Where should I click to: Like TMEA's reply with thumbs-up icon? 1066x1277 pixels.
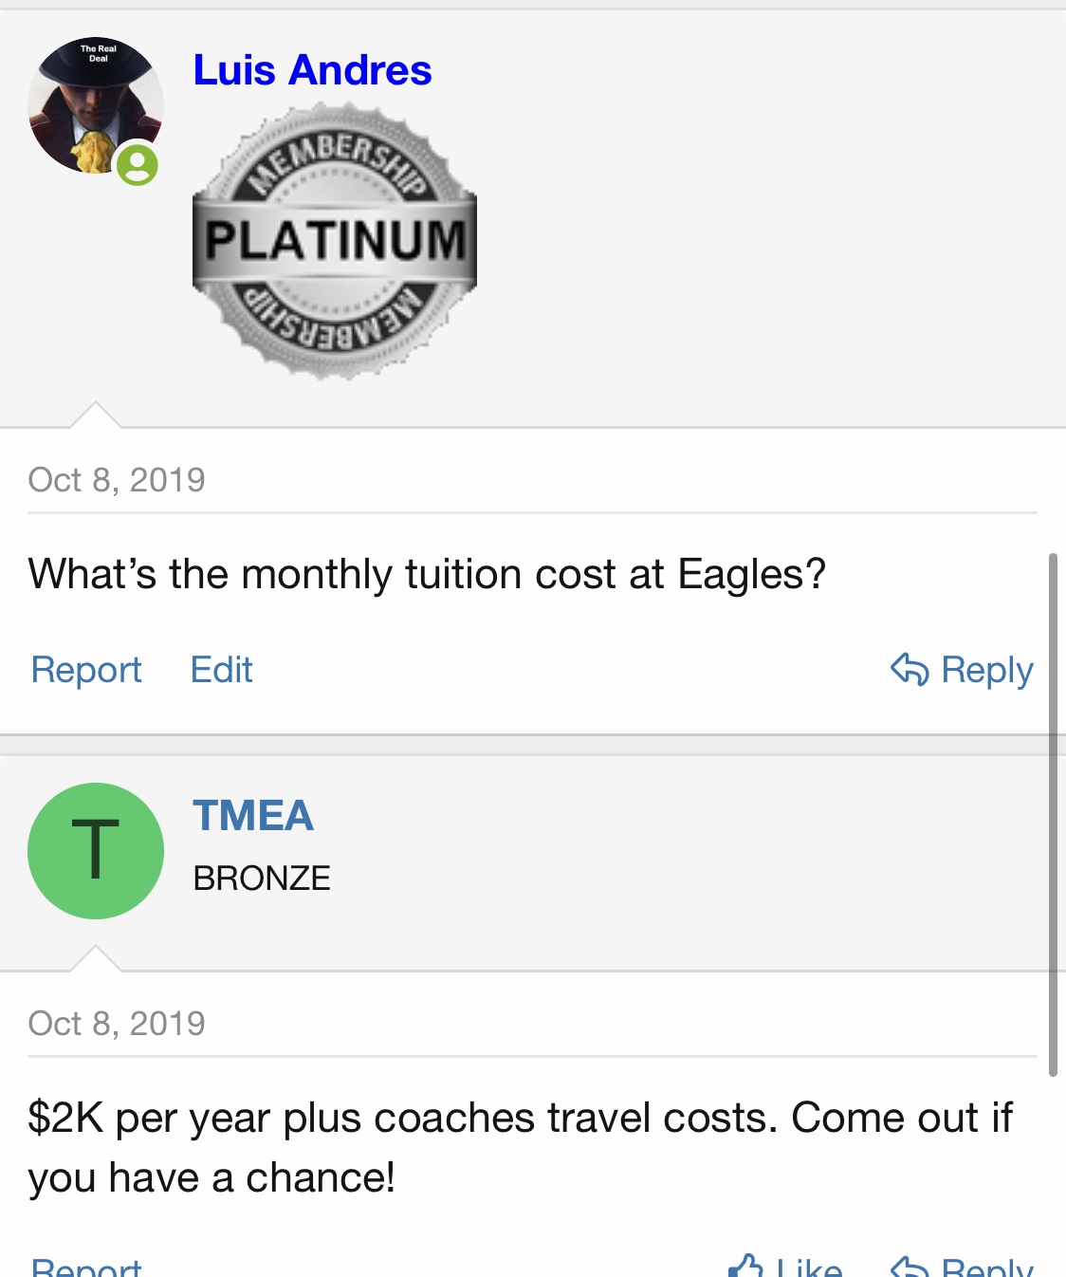pyautogui.click(x=747, y=1268)
